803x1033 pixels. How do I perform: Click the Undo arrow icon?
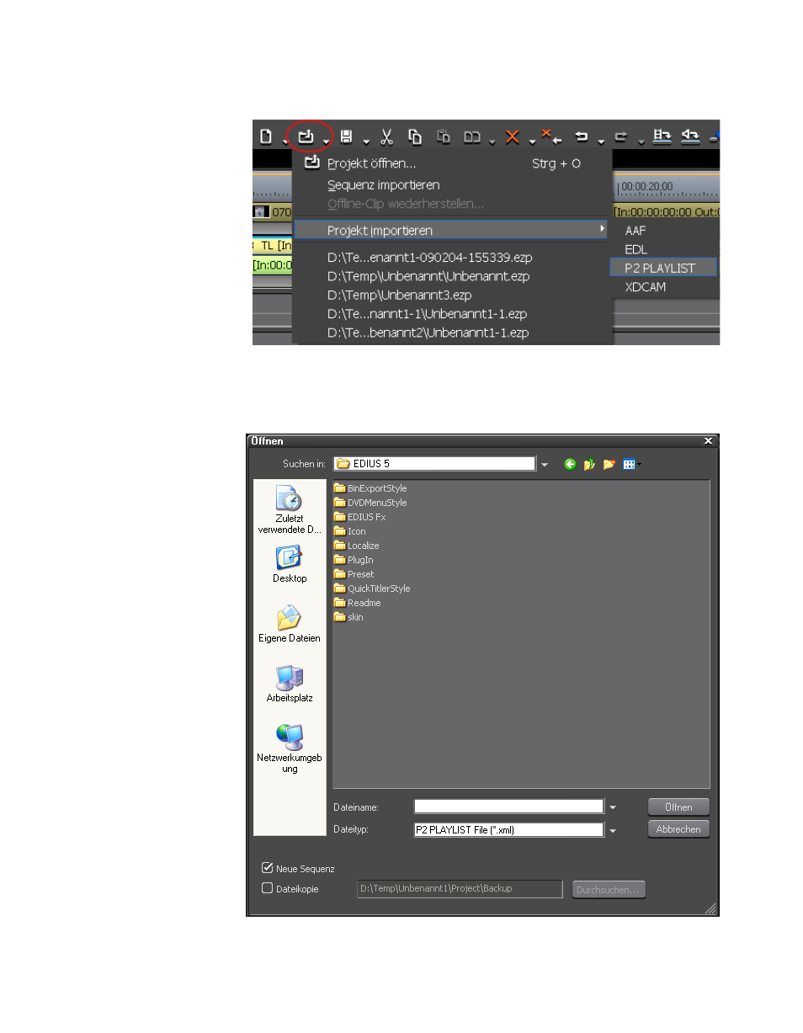tap(581, 136)
